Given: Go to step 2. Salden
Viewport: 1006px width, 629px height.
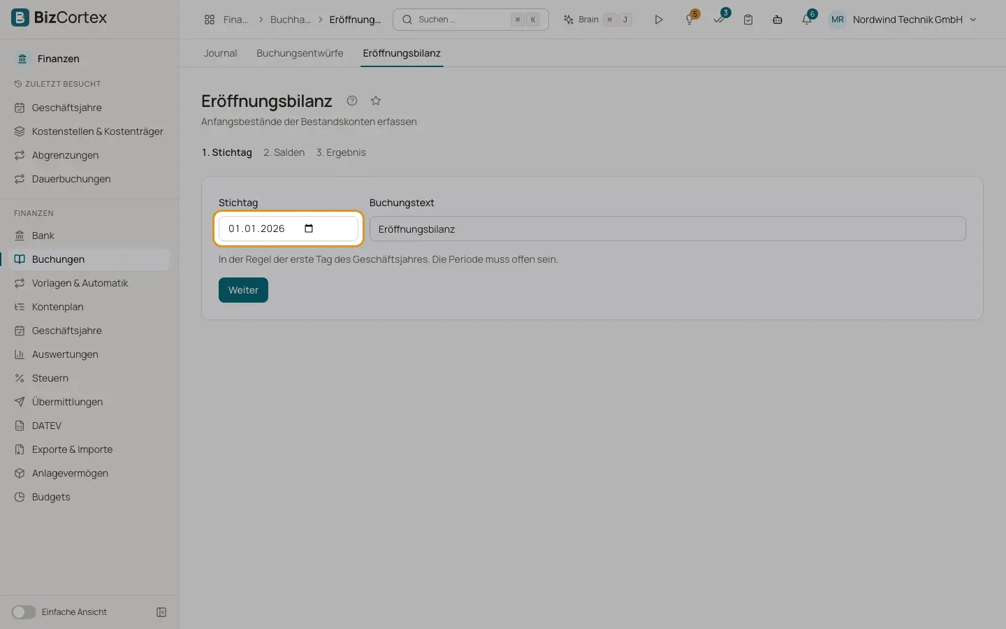Looking at the screenshot, I should (x=284, y=152).
